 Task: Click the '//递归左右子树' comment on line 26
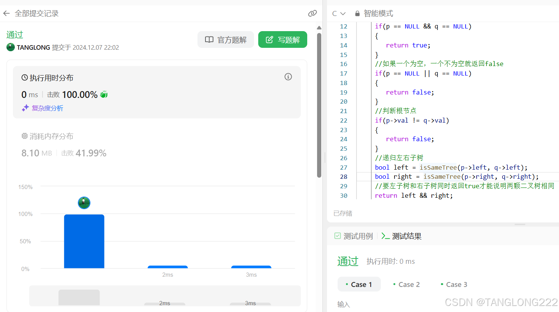[399, 158]
